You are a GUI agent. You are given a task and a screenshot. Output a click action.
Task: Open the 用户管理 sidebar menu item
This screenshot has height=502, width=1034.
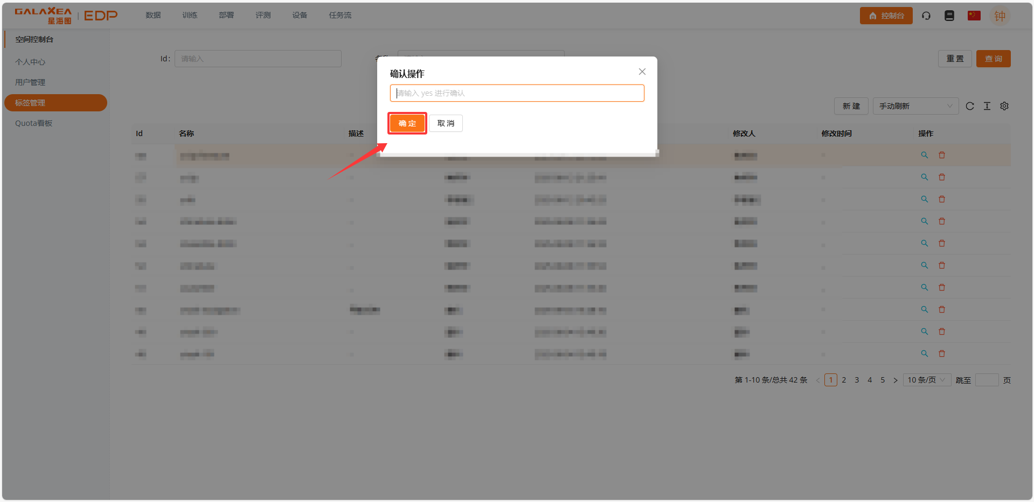point(30,82)
